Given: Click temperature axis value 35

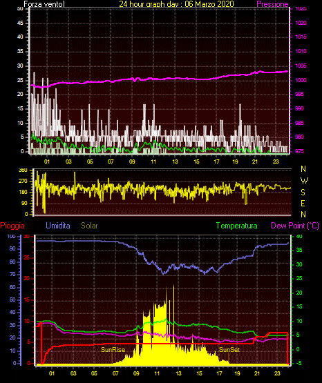Looking at the screenshot, I should [299, 250].
